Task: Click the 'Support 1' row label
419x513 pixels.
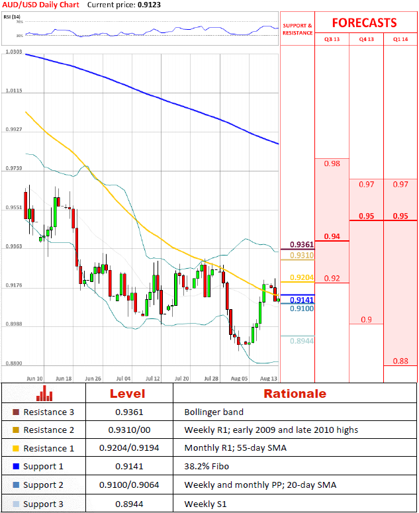Action: (43, 467)
